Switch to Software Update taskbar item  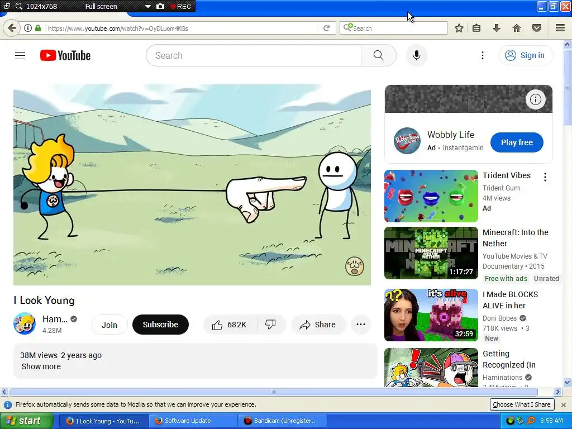[193, 421]
